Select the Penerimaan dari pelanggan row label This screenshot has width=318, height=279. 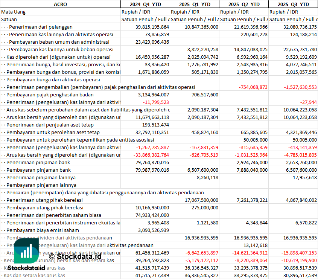[x=41, y=27]
